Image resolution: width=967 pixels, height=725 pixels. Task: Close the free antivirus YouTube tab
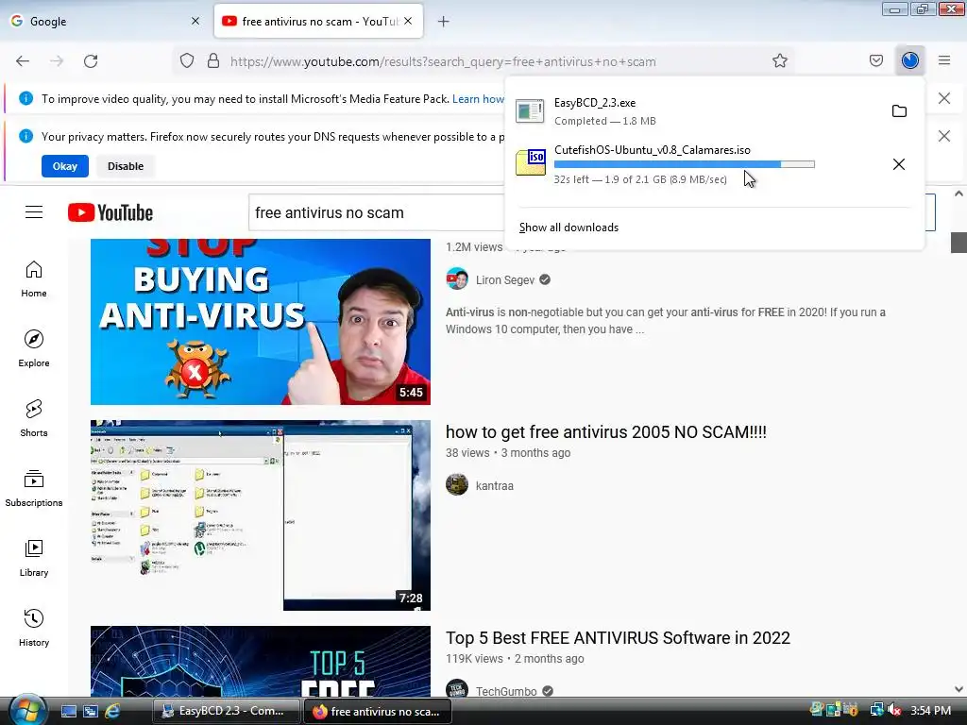click(408, 21)
